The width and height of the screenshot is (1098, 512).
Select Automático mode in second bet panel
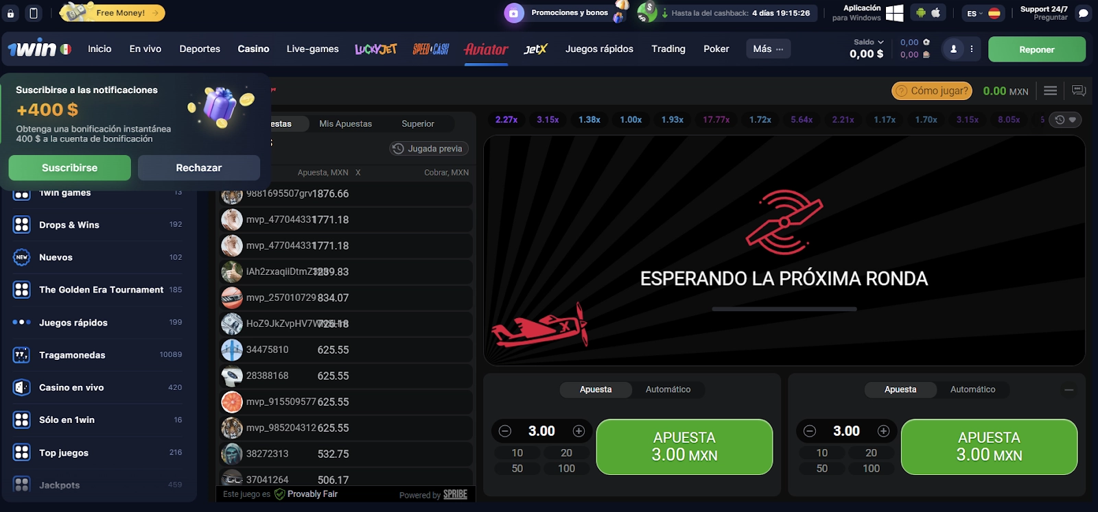click(x=973, y=389)
